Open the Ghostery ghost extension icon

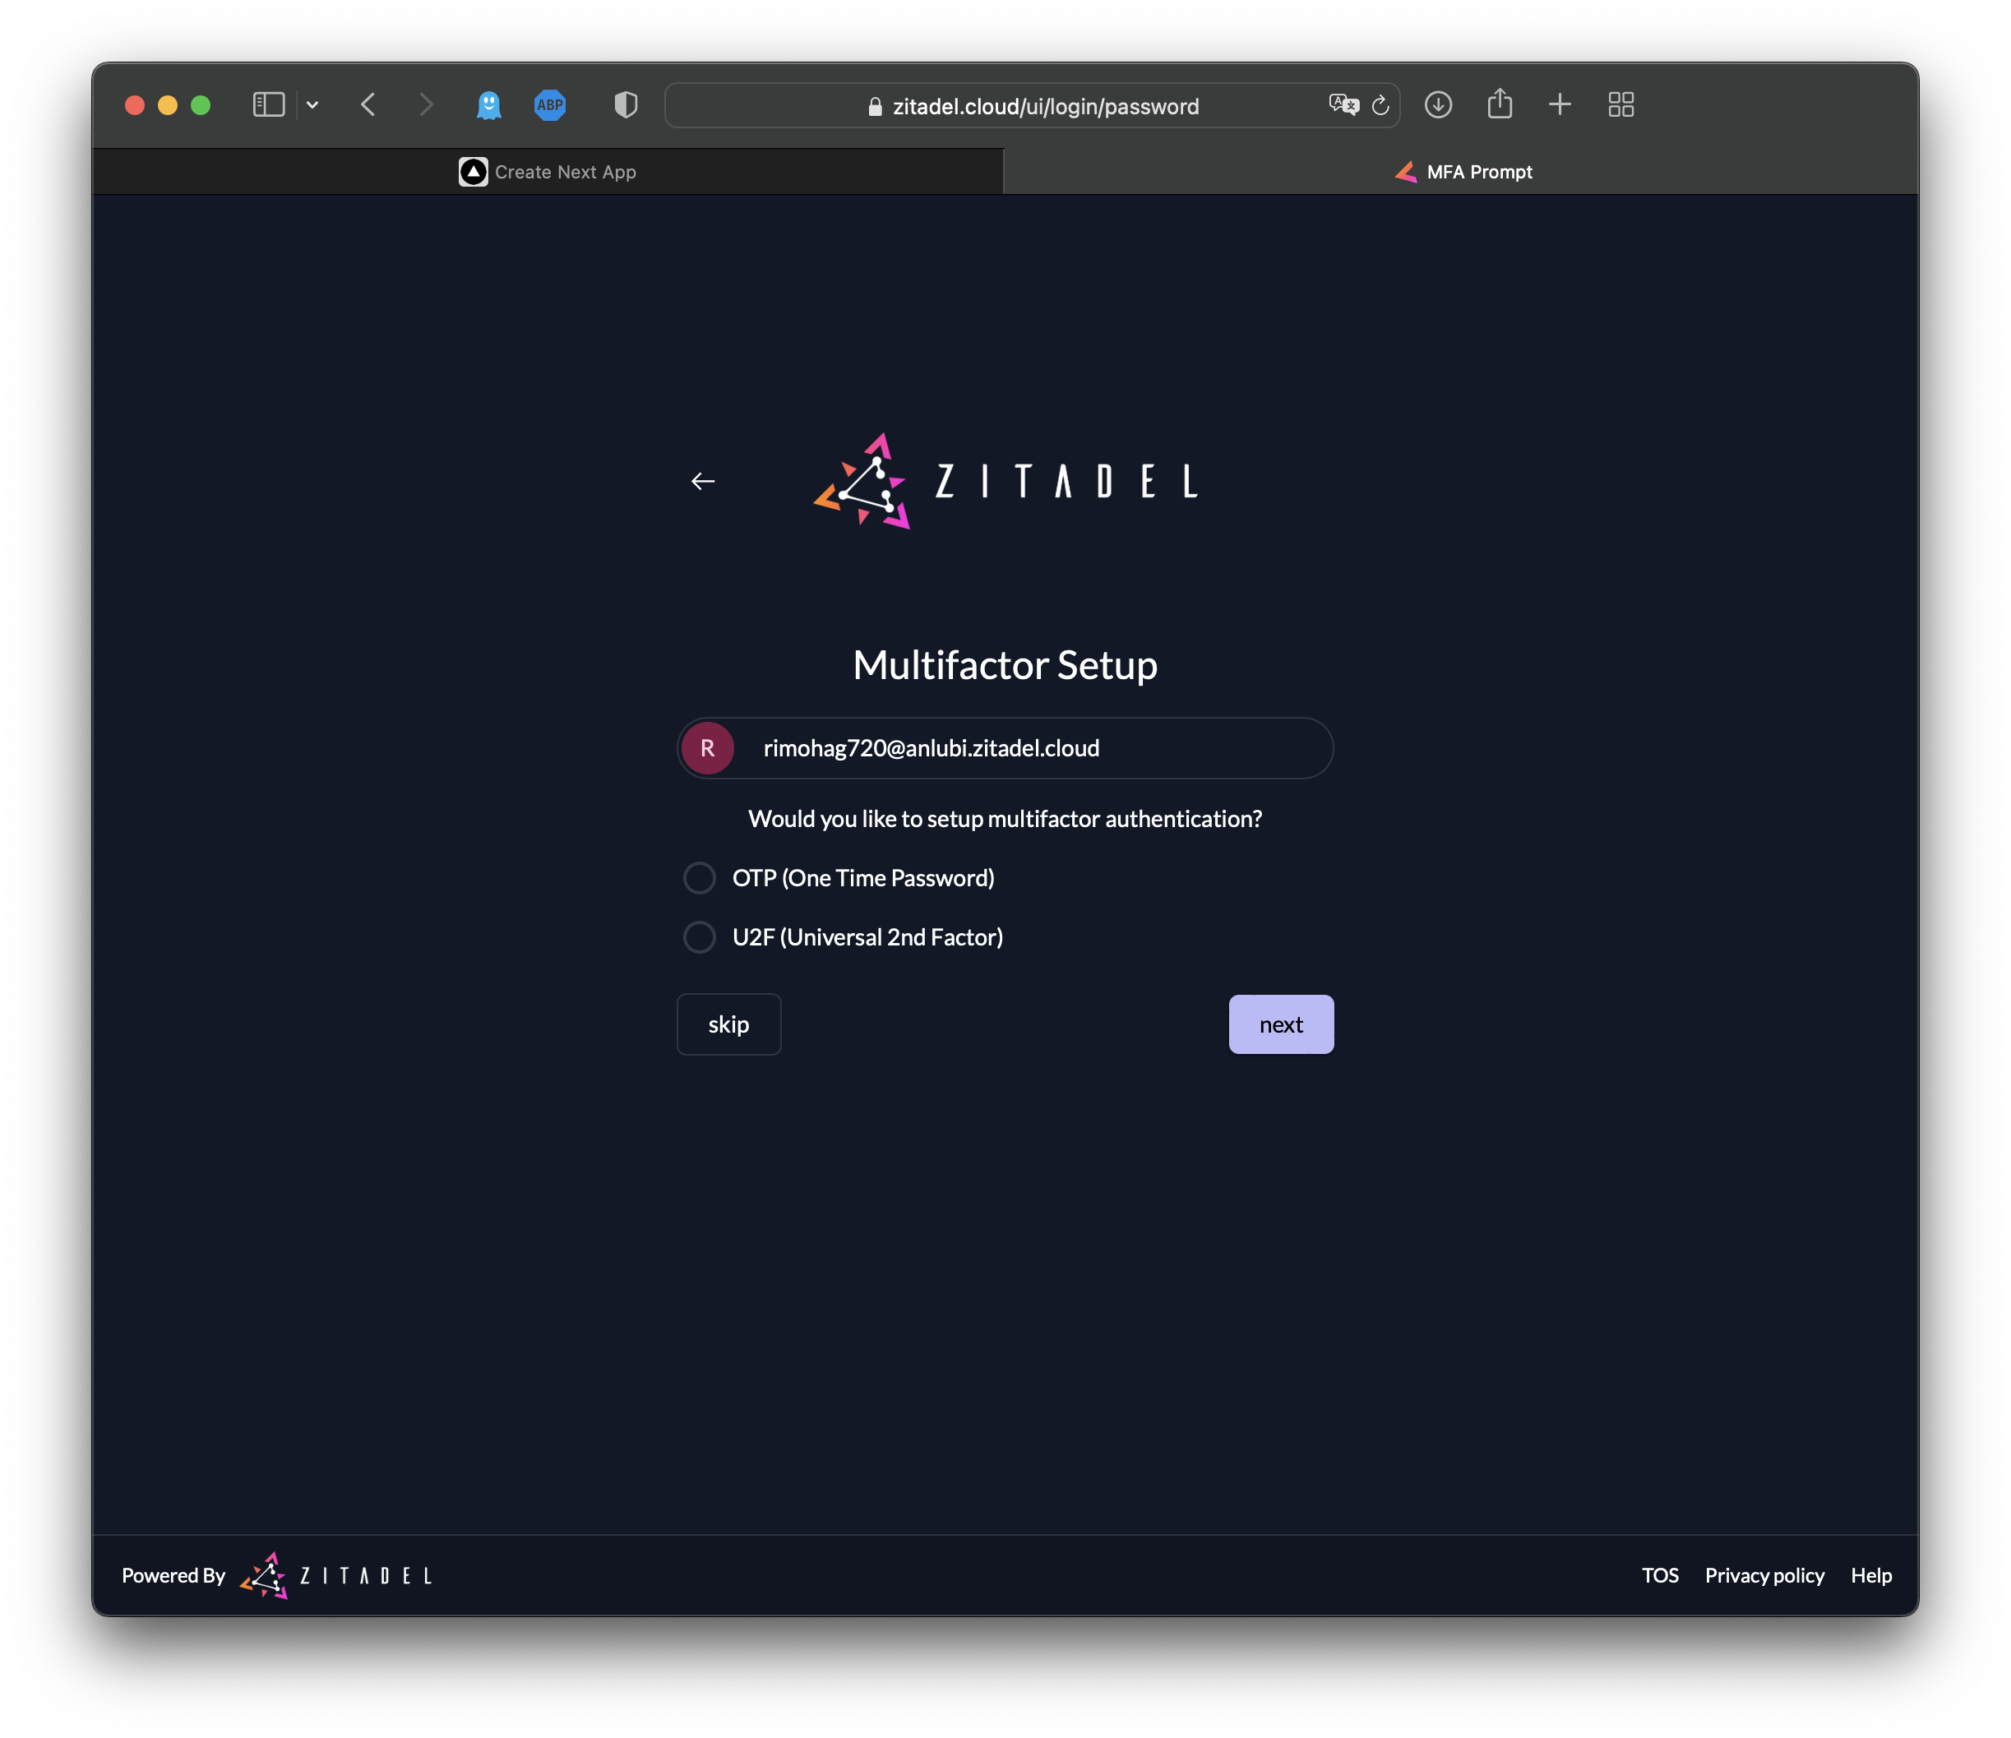coord(489,104)
